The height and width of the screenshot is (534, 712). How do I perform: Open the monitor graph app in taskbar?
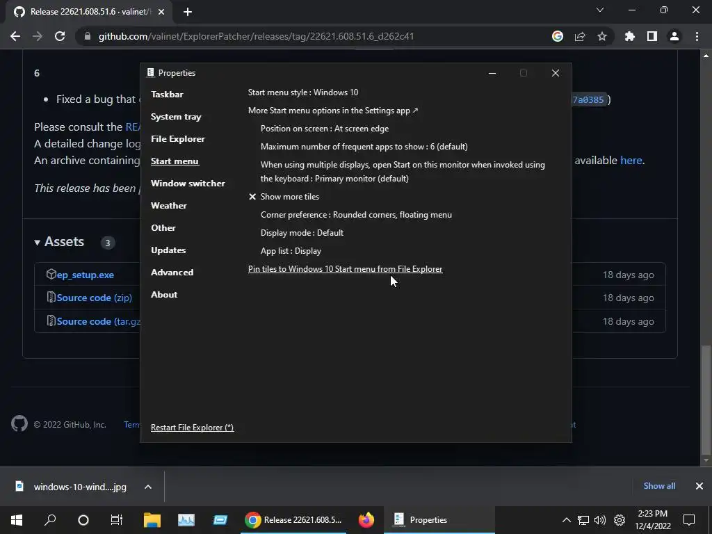click(x=186, y=520)
